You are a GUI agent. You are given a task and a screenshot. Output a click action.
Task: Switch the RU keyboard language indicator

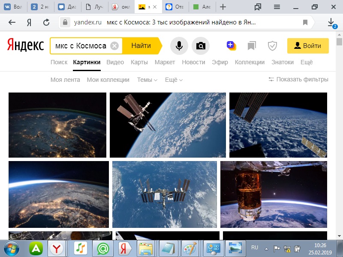click(255, 248)
